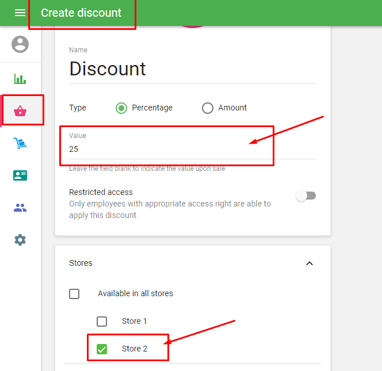This screenshot has width=382, height=371.
Task: Click the Create discount page title
Action: pos(81,13)
